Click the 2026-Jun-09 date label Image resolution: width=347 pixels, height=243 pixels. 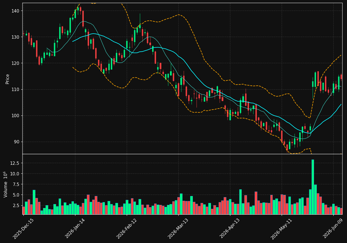point(333,228)
